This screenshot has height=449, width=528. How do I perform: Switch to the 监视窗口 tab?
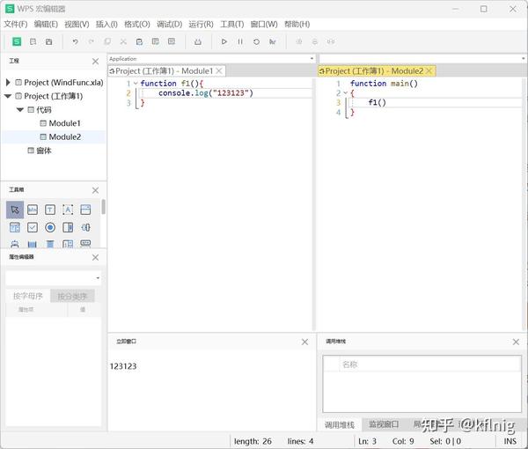[384, 424]
